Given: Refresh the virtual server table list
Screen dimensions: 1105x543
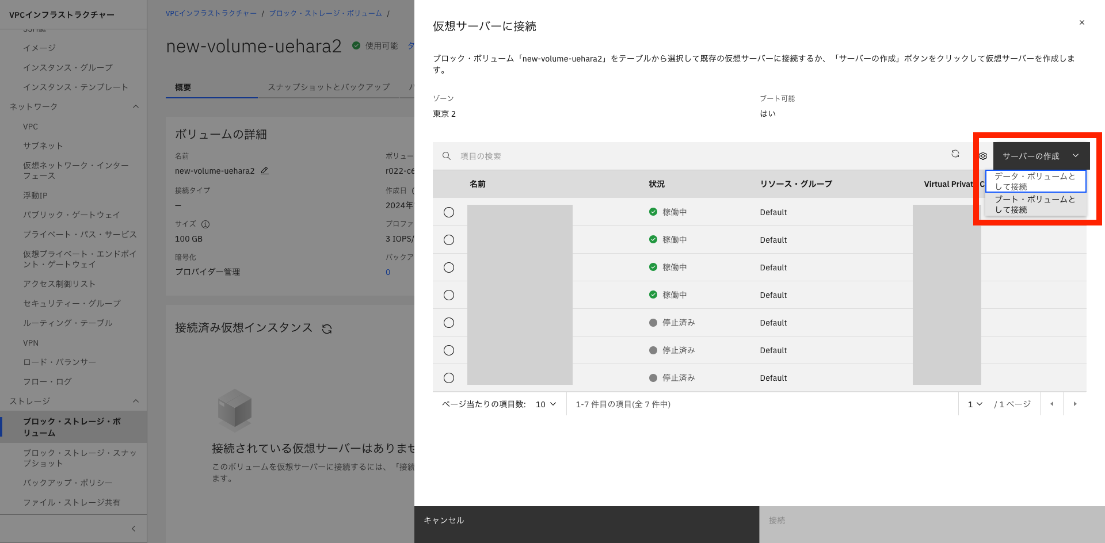Looking at the screenshot, I should (955, 154).
